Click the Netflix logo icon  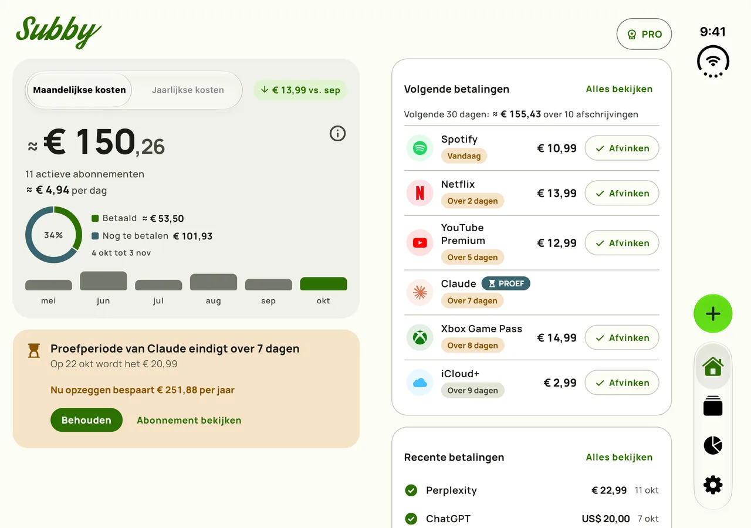click(420, 193)
